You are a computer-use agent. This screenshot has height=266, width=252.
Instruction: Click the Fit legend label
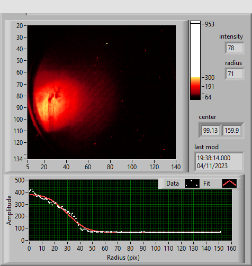coord(206,184)
